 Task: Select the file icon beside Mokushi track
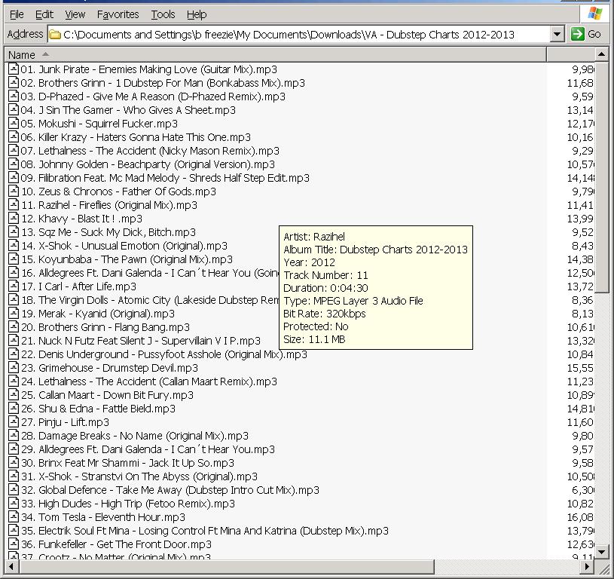(14, 124)
